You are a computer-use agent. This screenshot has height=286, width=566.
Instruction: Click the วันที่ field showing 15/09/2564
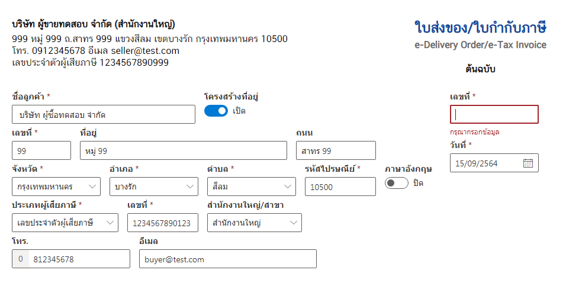point(494,163)
